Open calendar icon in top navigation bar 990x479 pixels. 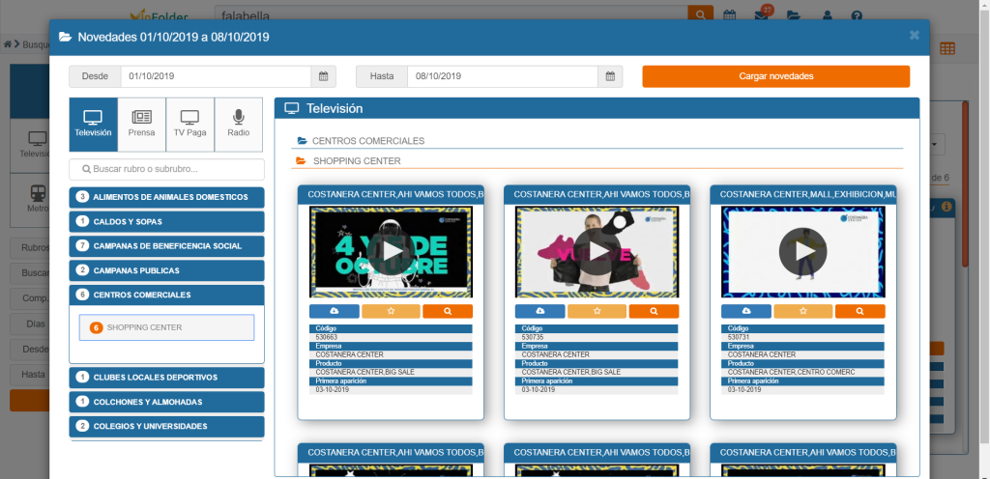(x=729, y=15)
